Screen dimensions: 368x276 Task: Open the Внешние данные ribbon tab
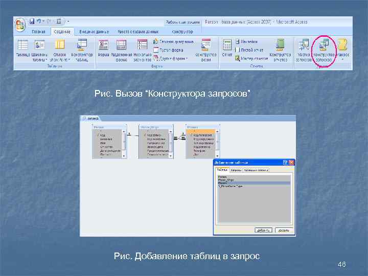pos(94,32)
